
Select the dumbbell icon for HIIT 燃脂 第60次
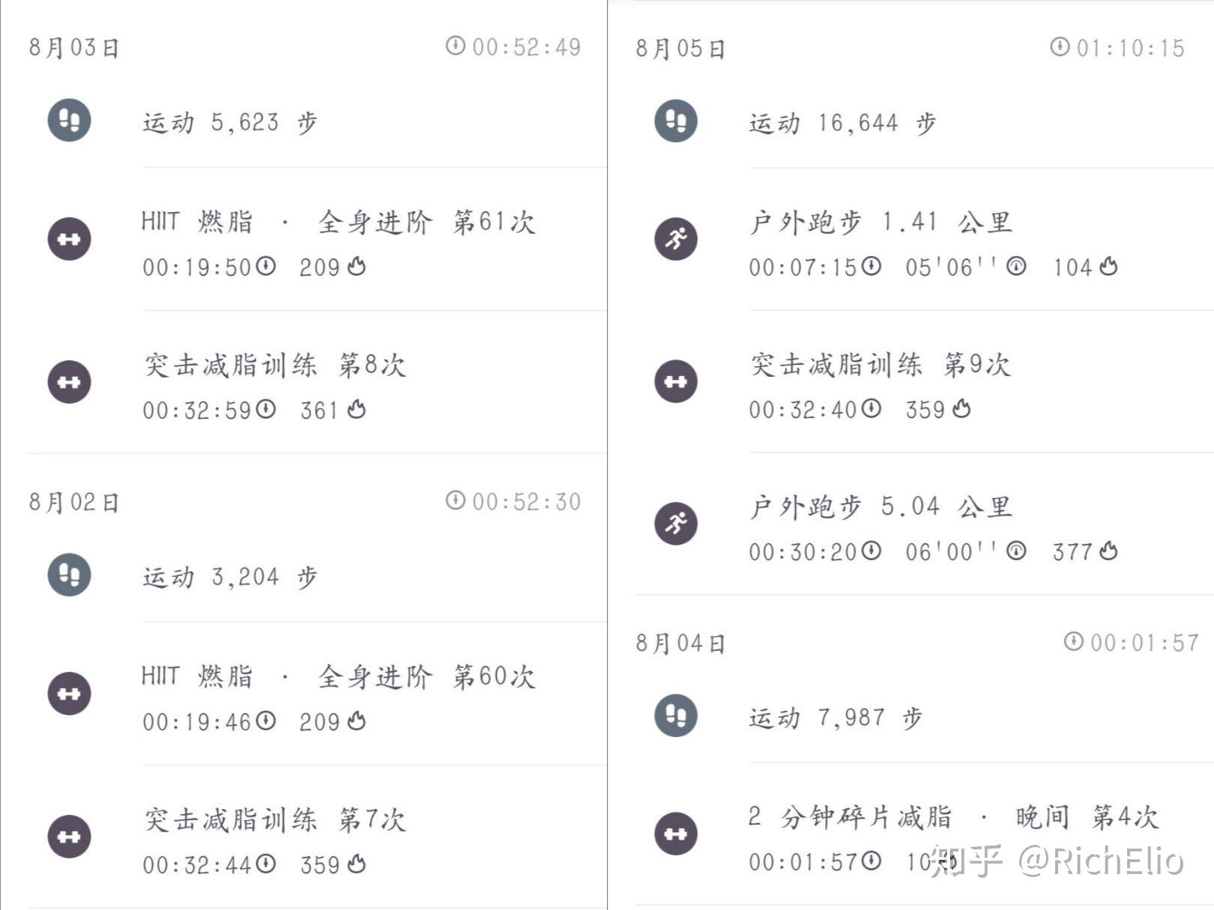[68, 693]
